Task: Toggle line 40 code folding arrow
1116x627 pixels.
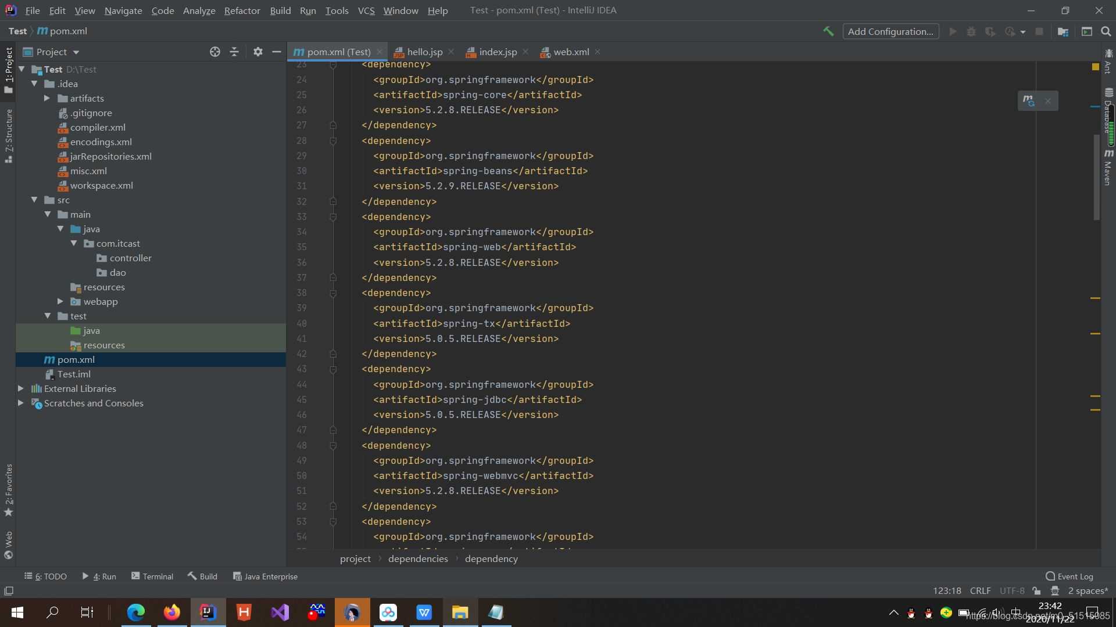Action: coord(332,323)
